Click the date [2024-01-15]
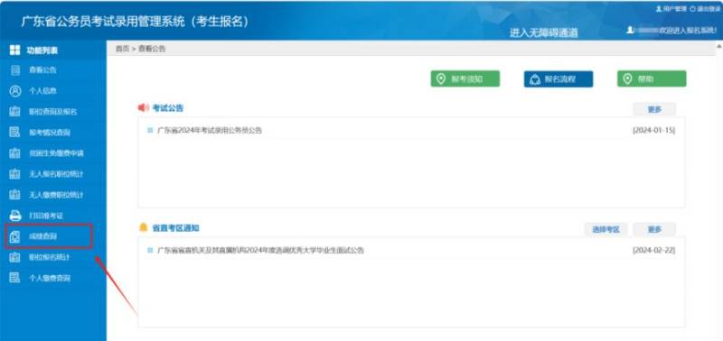The width and height of the screenshot is (723, 341). 653,131
